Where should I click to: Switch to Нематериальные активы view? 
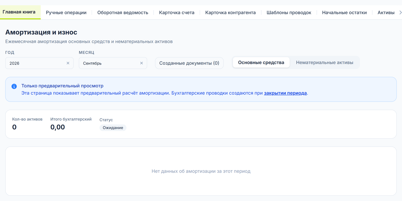(325, 62)
